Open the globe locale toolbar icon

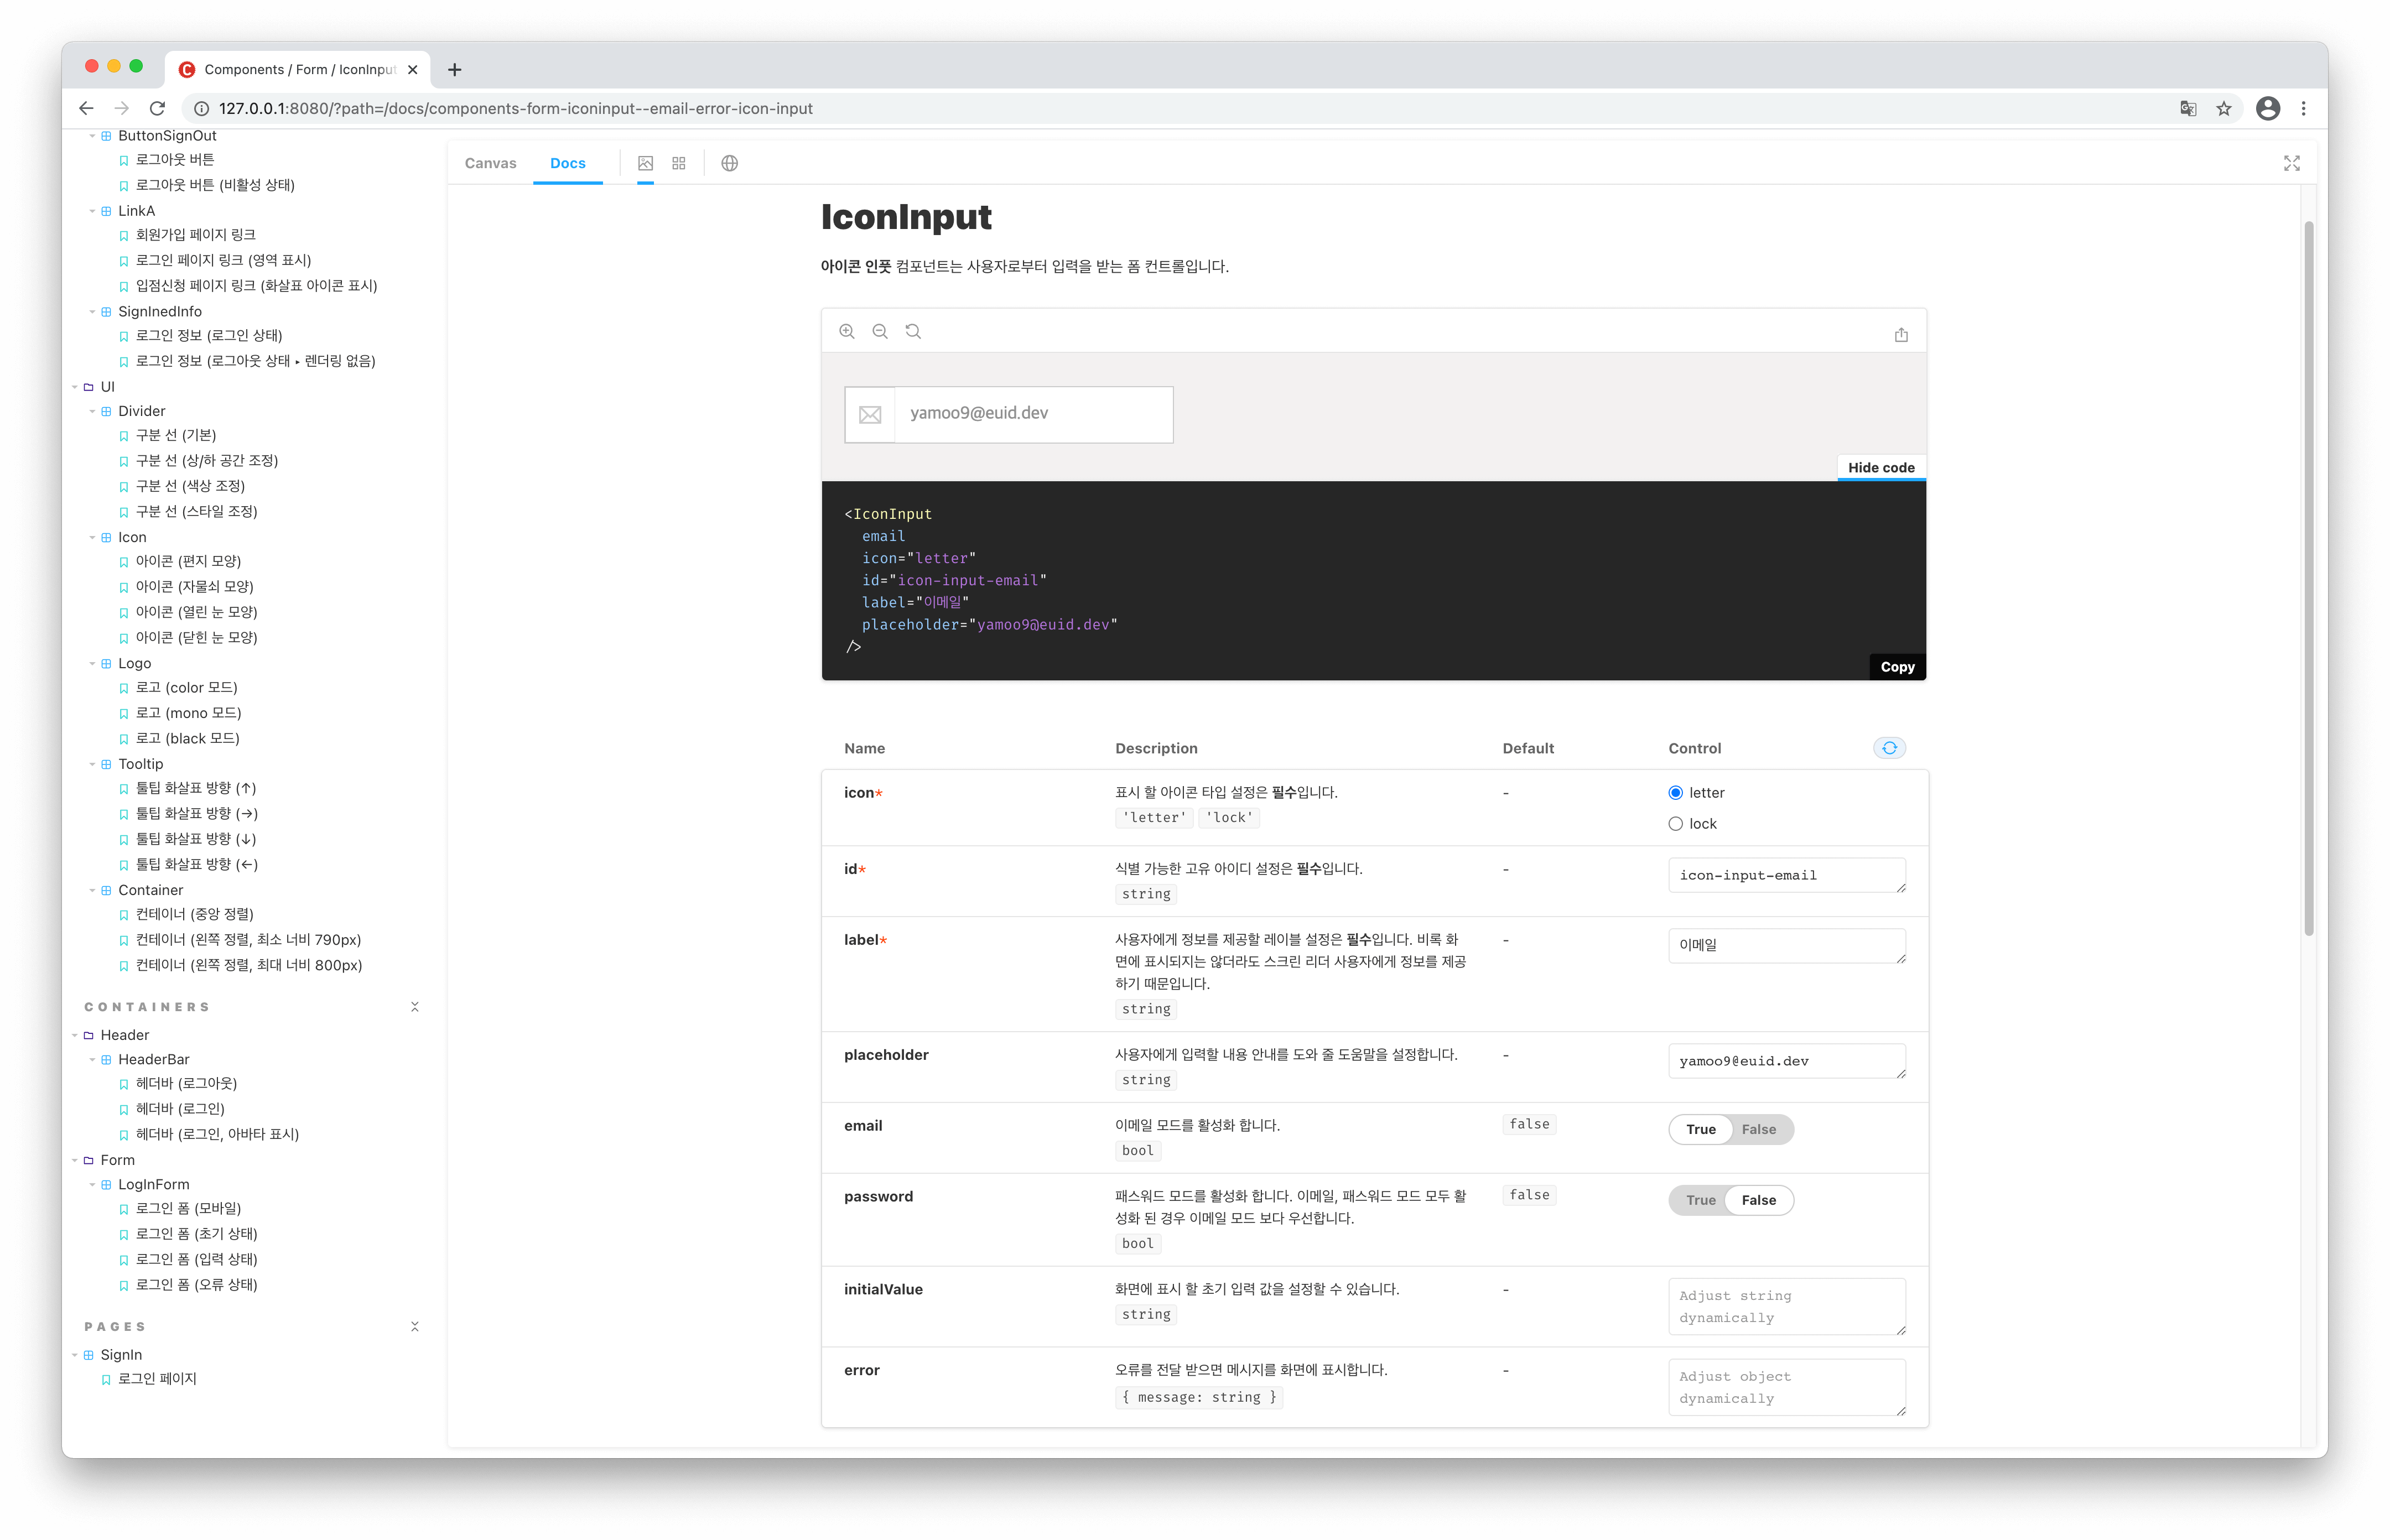point(730,163)
